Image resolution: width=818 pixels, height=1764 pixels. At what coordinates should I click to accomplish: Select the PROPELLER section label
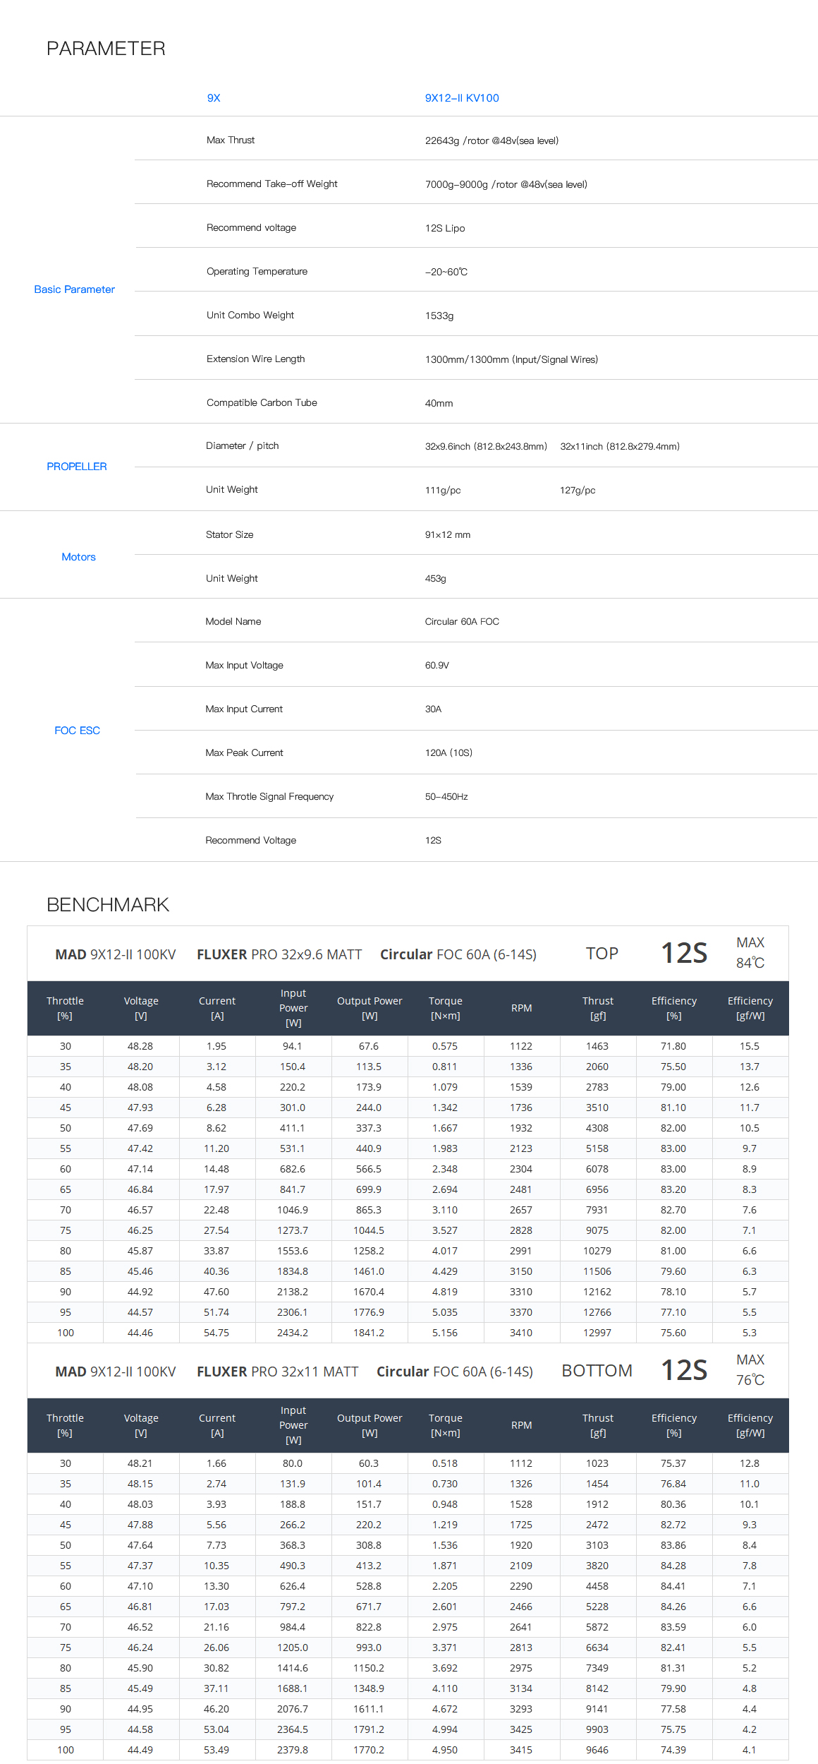77,467
